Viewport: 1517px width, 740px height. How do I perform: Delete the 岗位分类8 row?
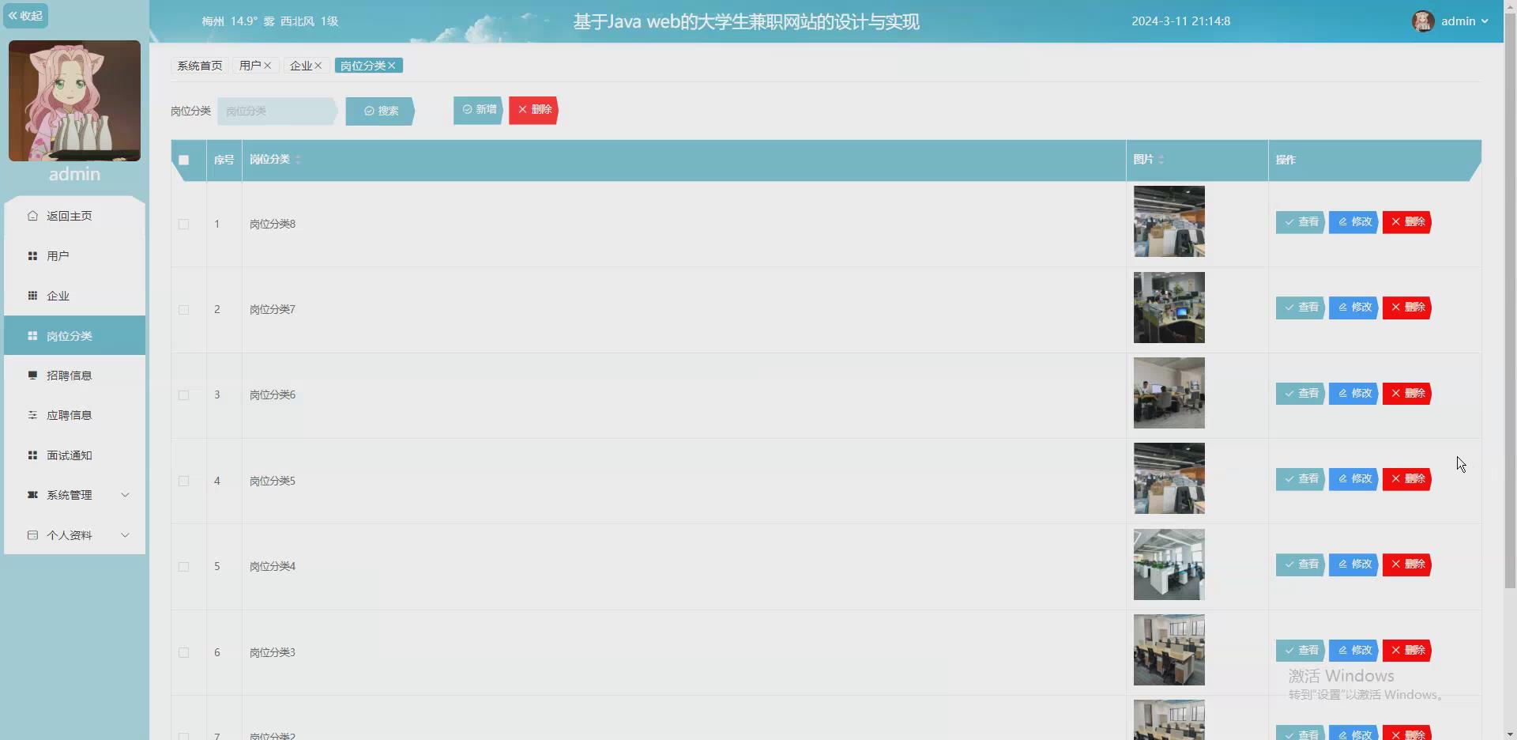tap(1407, 222)
